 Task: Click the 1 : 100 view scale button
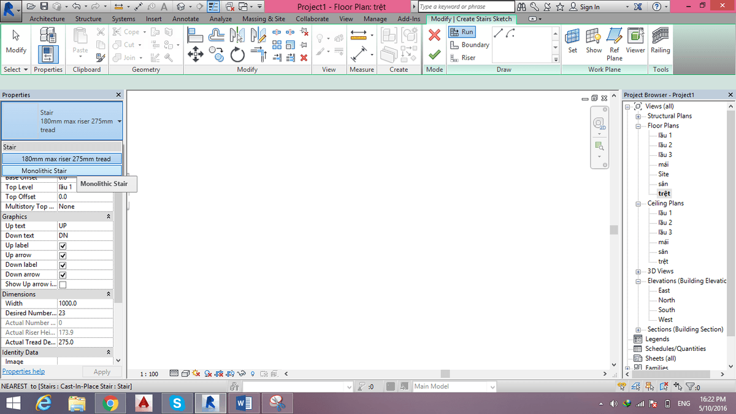pyautogui.click(x=149, y=374)
